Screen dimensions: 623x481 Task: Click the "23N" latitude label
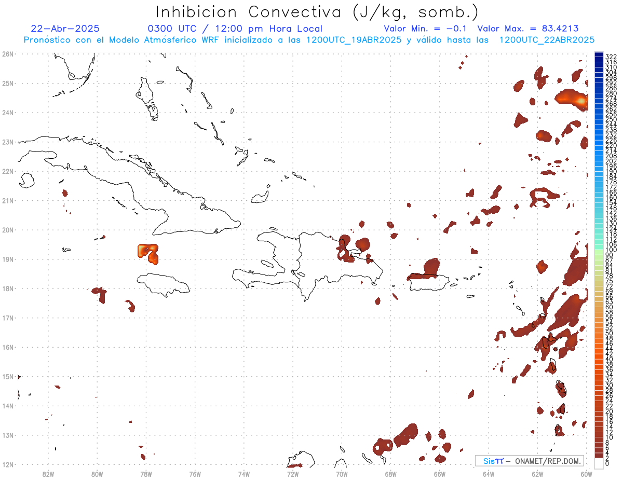pos(7,142)
